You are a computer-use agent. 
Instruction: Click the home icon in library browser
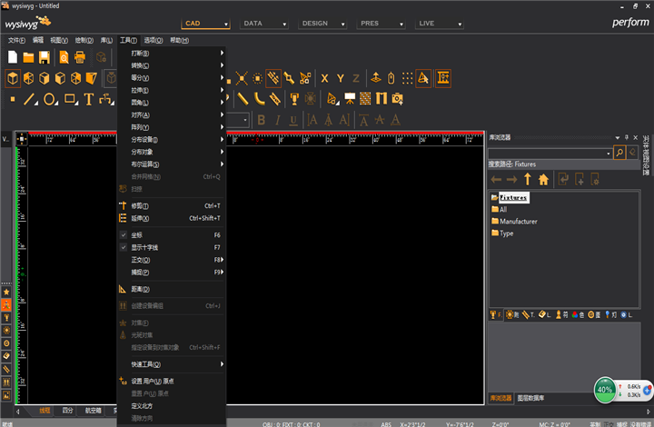tap(543, 179)
